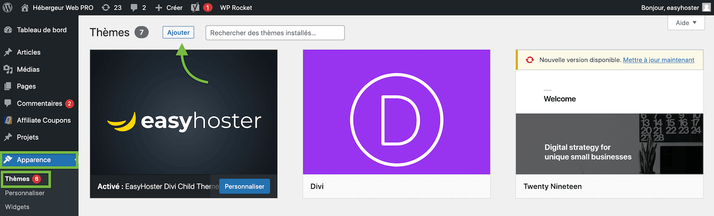Open Widgets in the sidebar submenu
Screen dimensions: 714x216
17,207
